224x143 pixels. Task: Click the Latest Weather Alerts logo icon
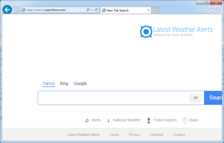[x=146, y=32]
